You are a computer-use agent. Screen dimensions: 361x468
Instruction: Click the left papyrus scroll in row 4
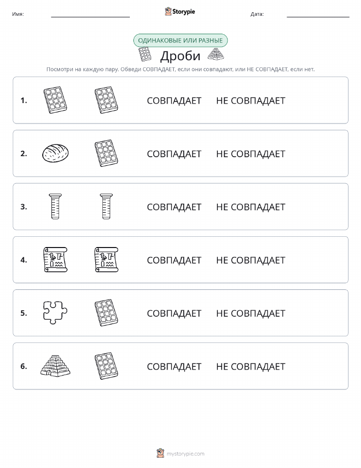click(x=55, y=259)
